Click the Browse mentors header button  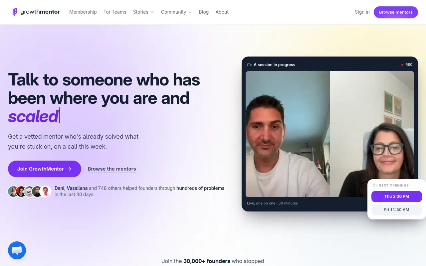(x=396, y=12)
